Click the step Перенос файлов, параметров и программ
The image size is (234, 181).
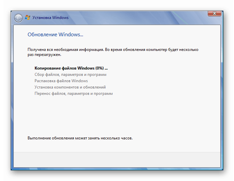(x=73, y=93)
